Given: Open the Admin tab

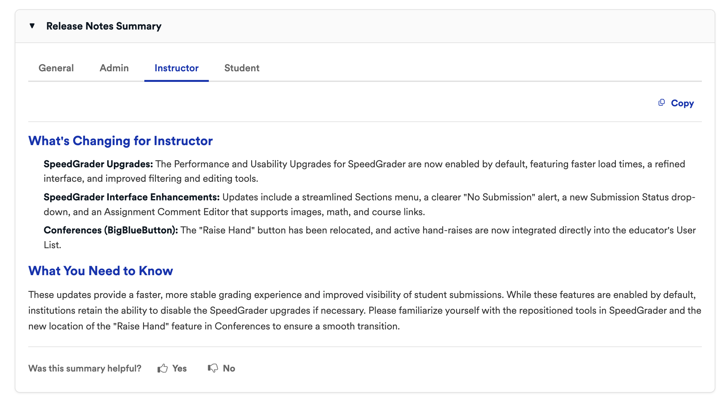Looking at the screenshot, I should (114, 68).
